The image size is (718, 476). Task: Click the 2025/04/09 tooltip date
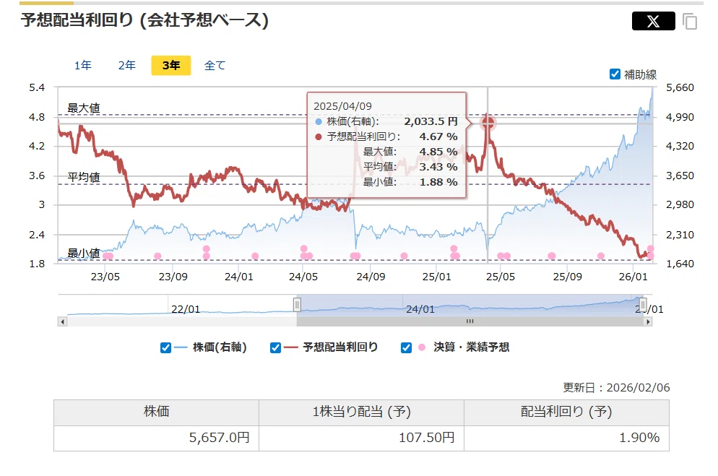[342, 106]
